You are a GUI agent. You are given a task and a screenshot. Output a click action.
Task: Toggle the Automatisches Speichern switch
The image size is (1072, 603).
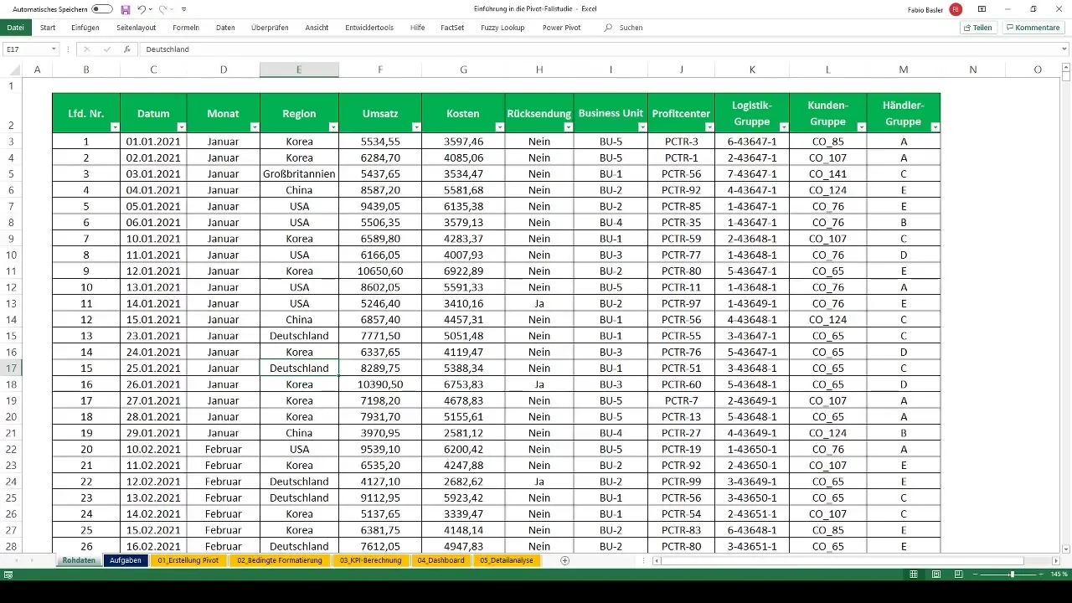coord(102,9)
